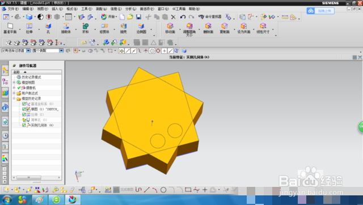
Task: Open a file with the folder icon
Action: 130,17
